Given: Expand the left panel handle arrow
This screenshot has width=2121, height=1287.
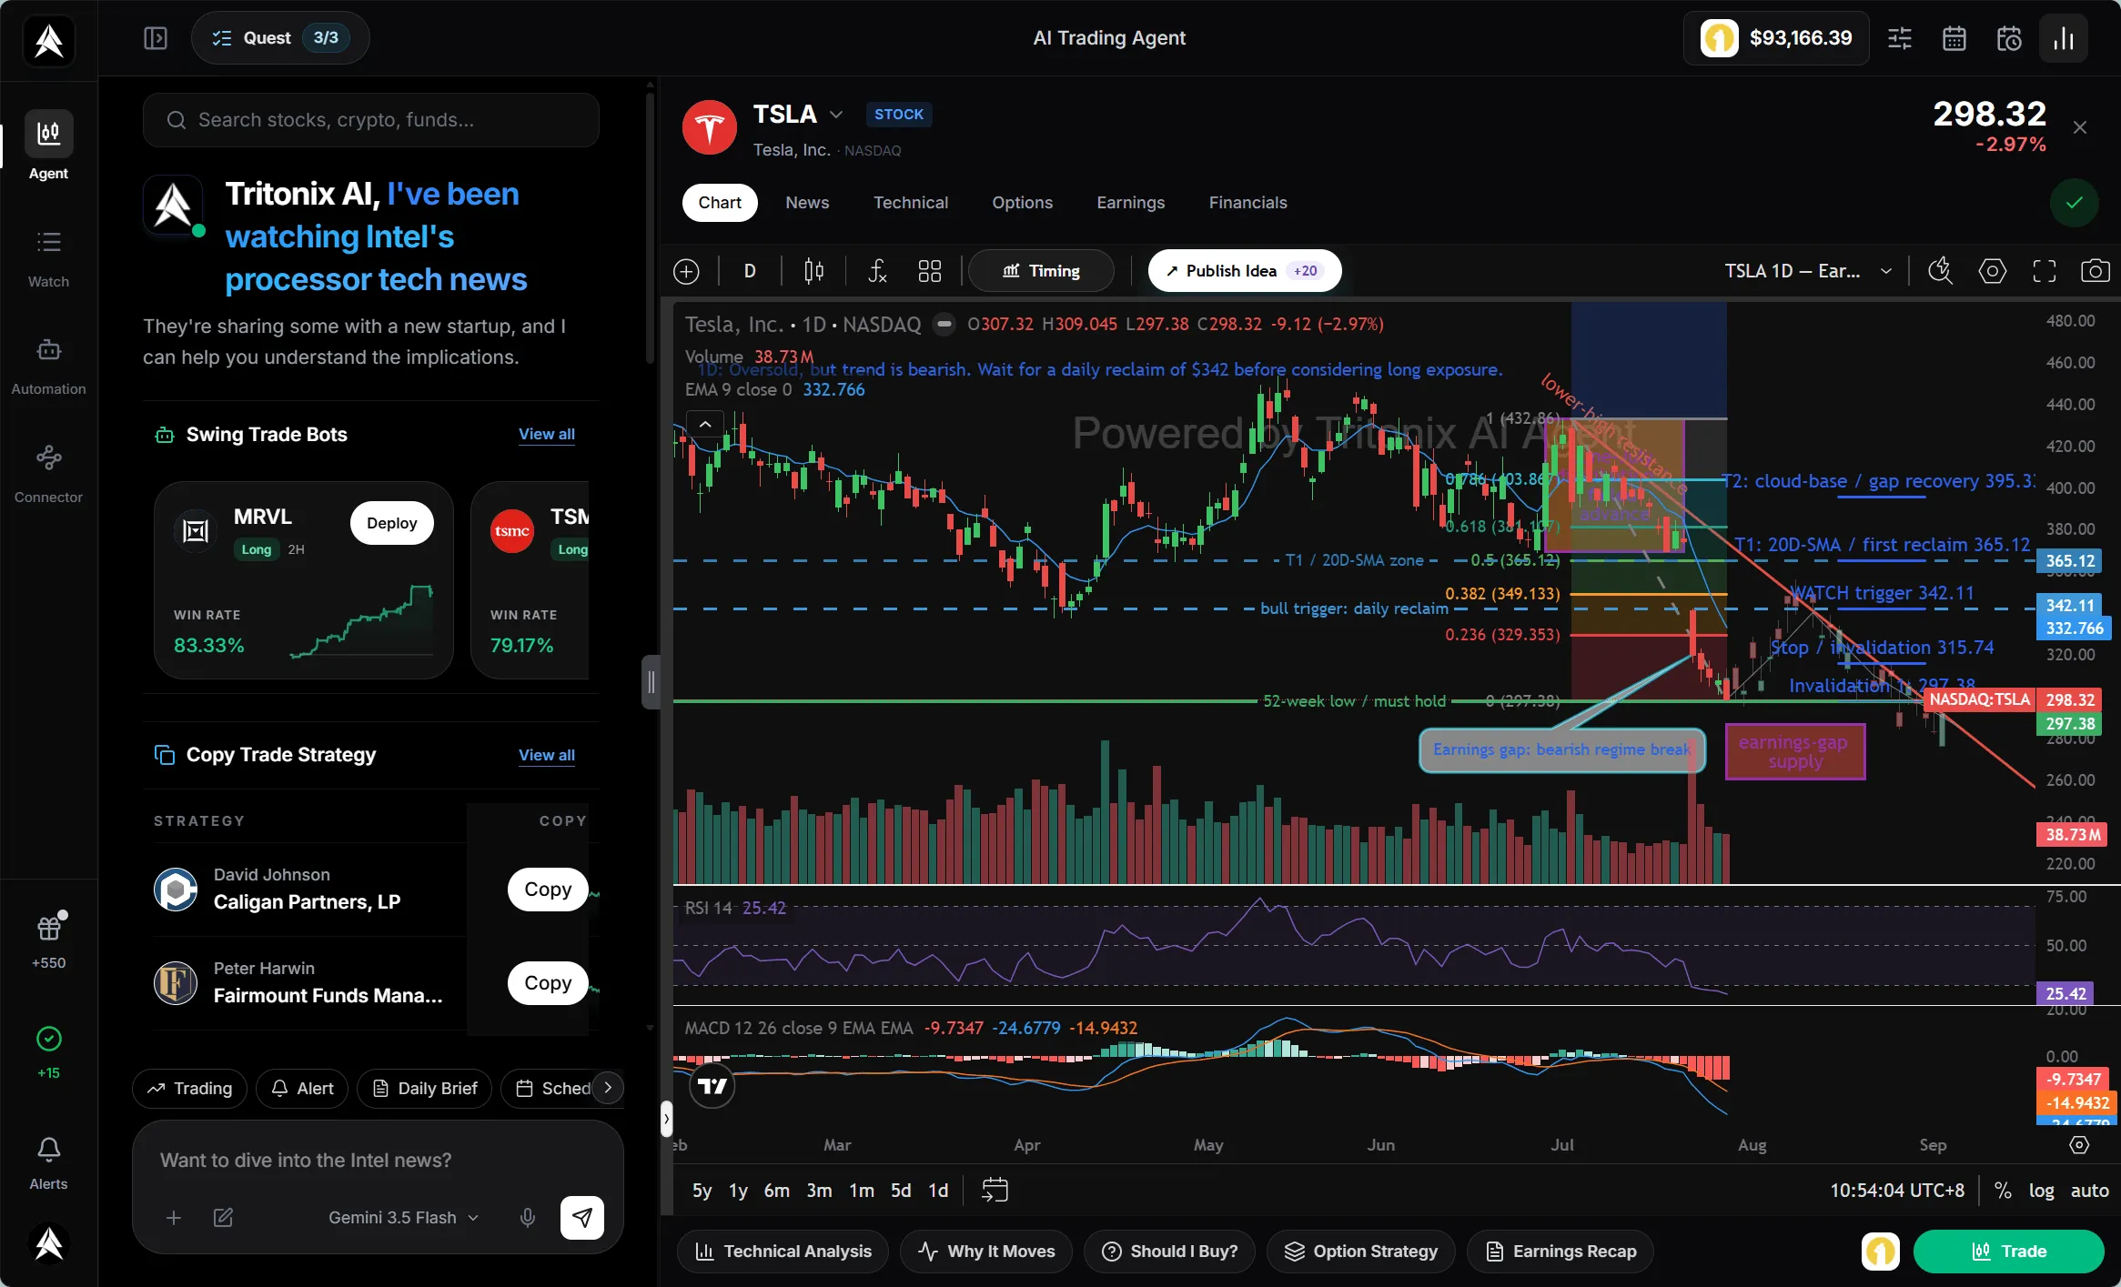Looking at the screenshot, I should click(x=666, y=1119).
